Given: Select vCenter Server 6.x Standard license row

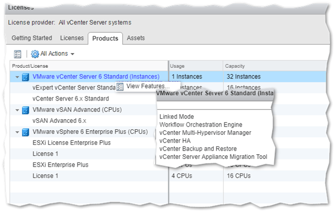Looking at the screenshot, I should (70, 99).
